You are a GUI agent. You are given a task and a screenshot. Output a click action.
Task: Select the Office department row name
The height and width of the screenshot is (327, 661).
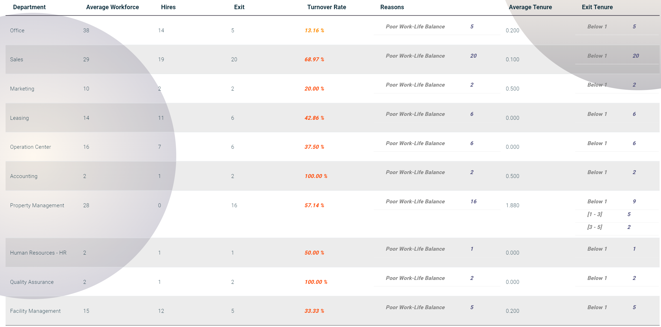(17, 30)
